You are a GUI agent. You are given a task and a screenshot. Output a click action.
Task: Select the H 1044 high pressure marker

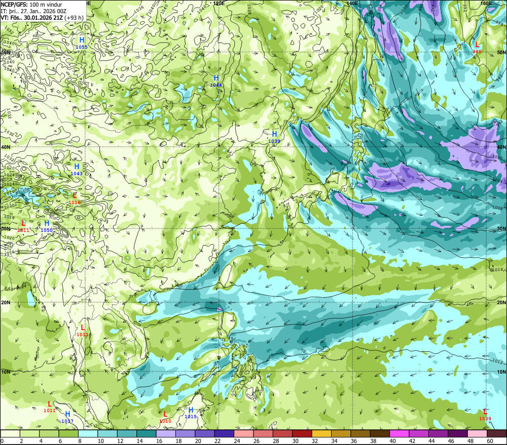(216, 81)
